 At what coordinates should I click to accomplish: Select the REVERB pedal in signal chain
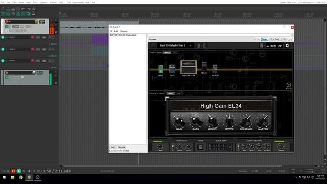tap(215, 69)
